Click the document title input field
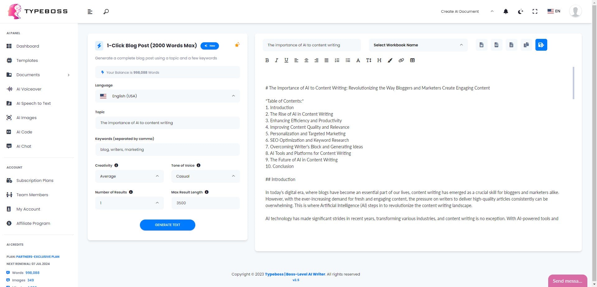Viewport: 597px width, 287px height. (x=312, y=45)
